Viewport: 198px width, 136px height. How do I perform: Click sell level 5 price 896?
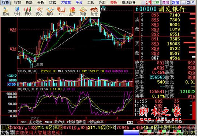click(155, 15)
